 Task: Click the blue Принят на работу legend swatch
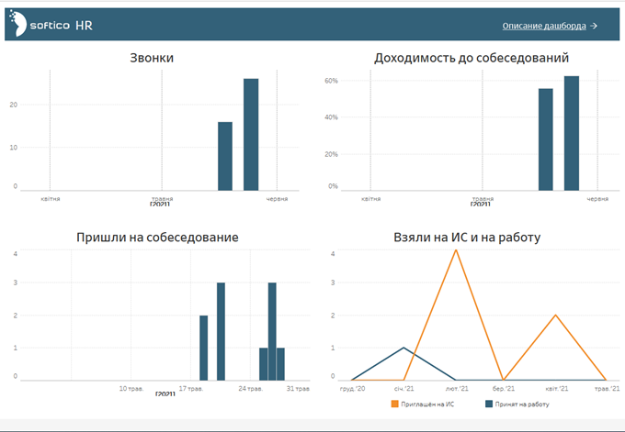coord(488,403)
